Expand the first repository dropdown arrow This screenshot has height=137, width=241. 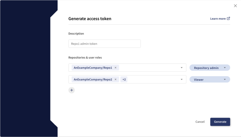click(x=182, y=68)
